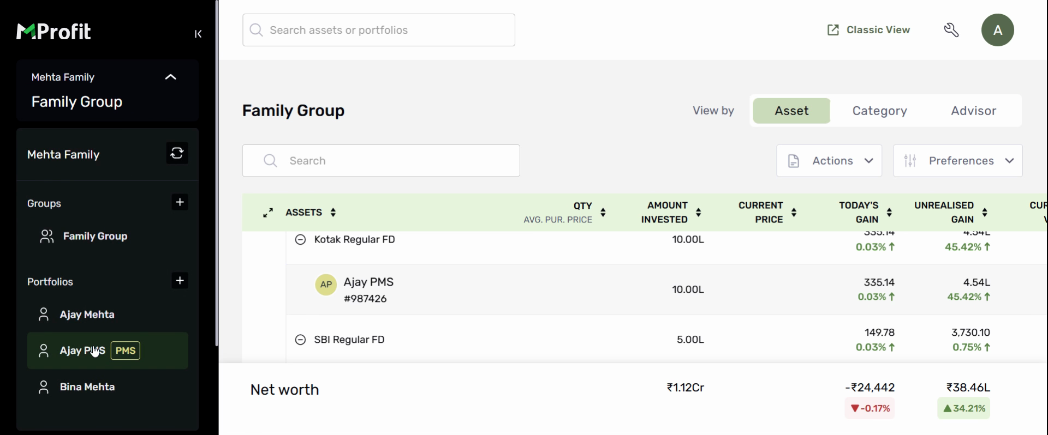Add a new portfolio with plus icon
This screenshot has width=1048, height=435.
[180, 281]
